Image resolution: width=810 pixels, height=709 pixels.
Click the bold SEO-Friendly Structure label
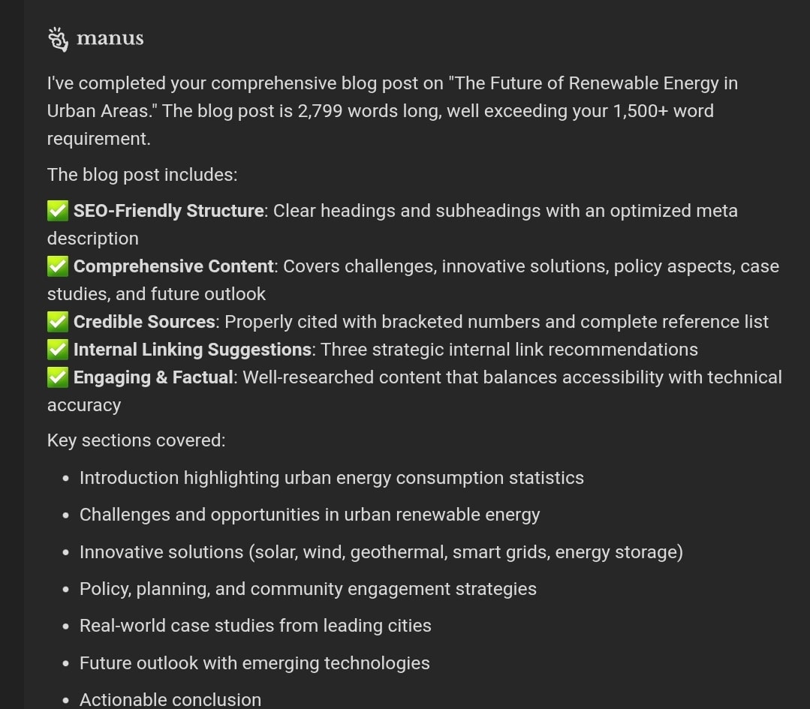(x=168, y=211)
